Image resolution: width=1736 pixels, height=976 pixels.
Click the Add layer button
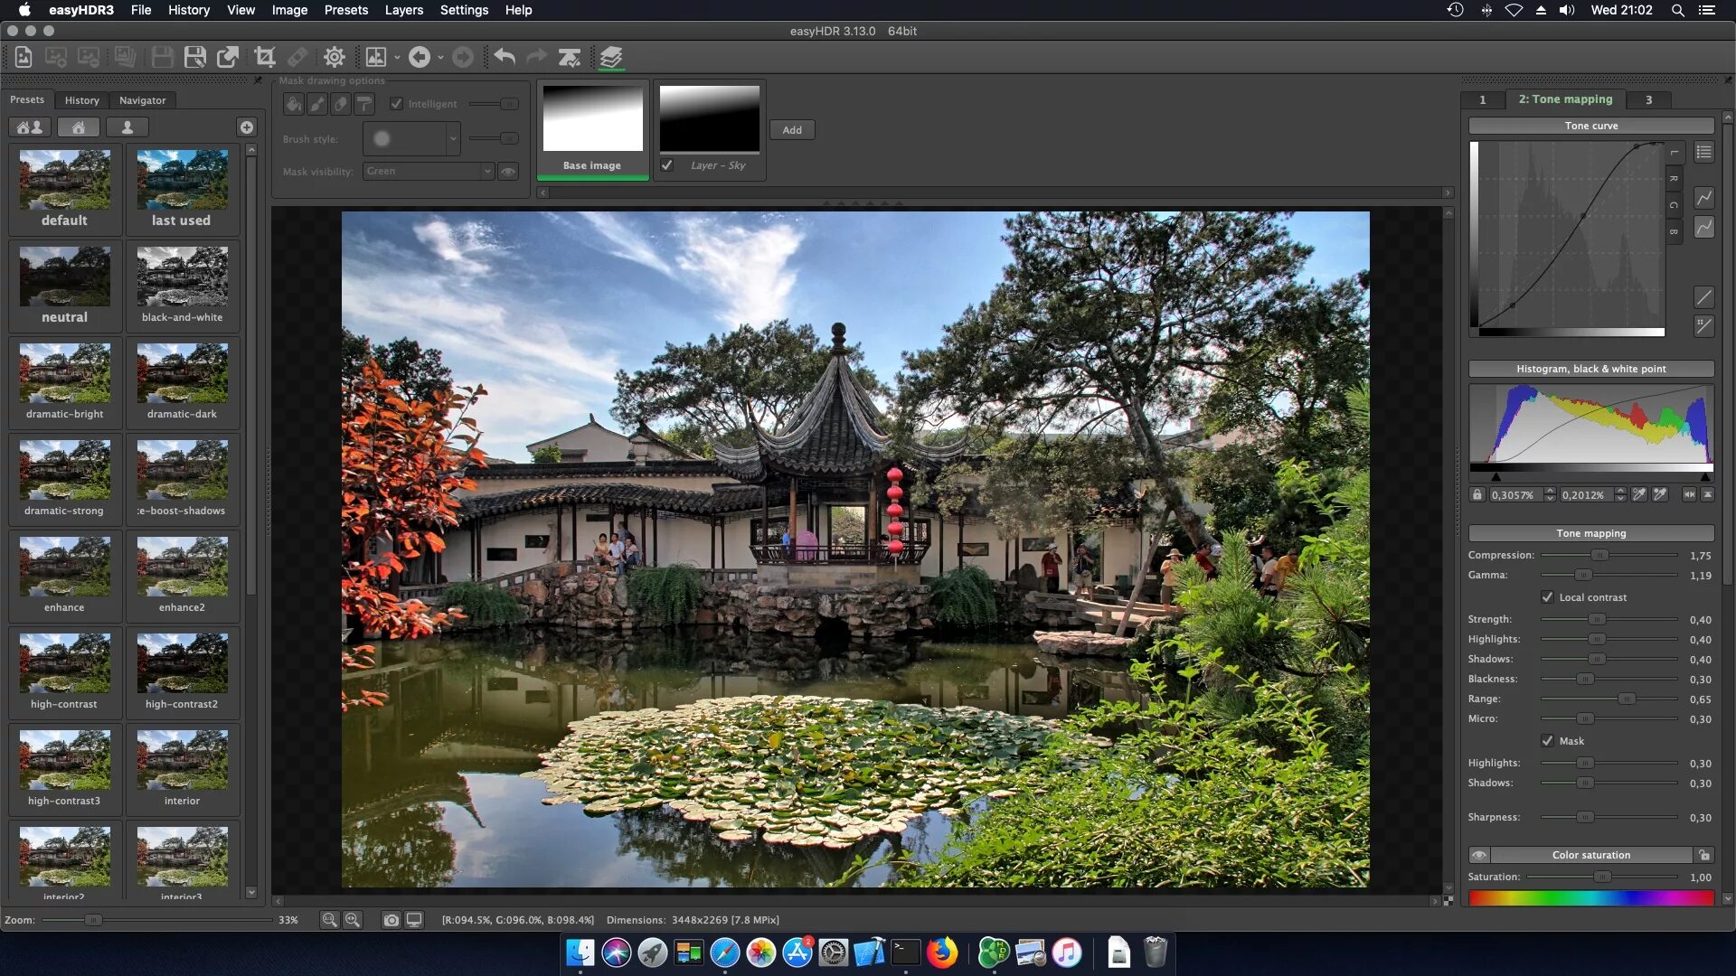(792, 130)
